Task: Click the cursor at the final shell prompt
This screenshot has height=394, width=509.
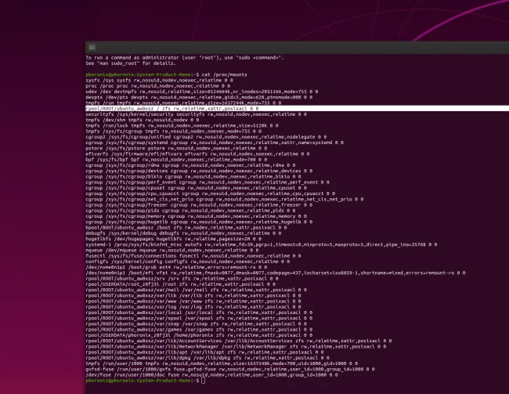Action: [204, 381]
